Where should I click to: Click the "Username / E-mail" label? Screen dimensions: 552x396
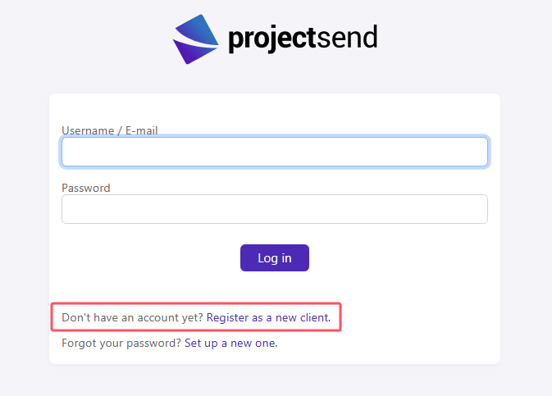coord(109,130)
